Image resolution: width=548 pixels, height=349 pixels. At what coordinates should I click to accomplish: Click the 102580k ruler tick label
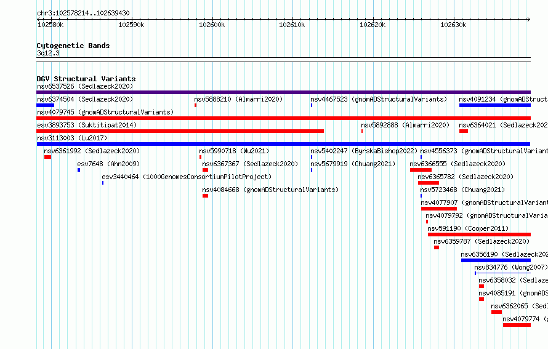point(50,25)
